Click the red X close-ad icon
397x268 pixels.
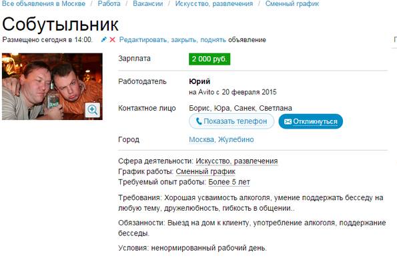(x=112, y=40)
